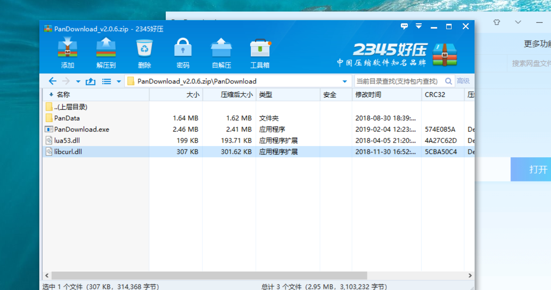Viewport: 551px width, 290px height.
Task: Select the PanDownload.exe file name
Action: pos(82,129)
